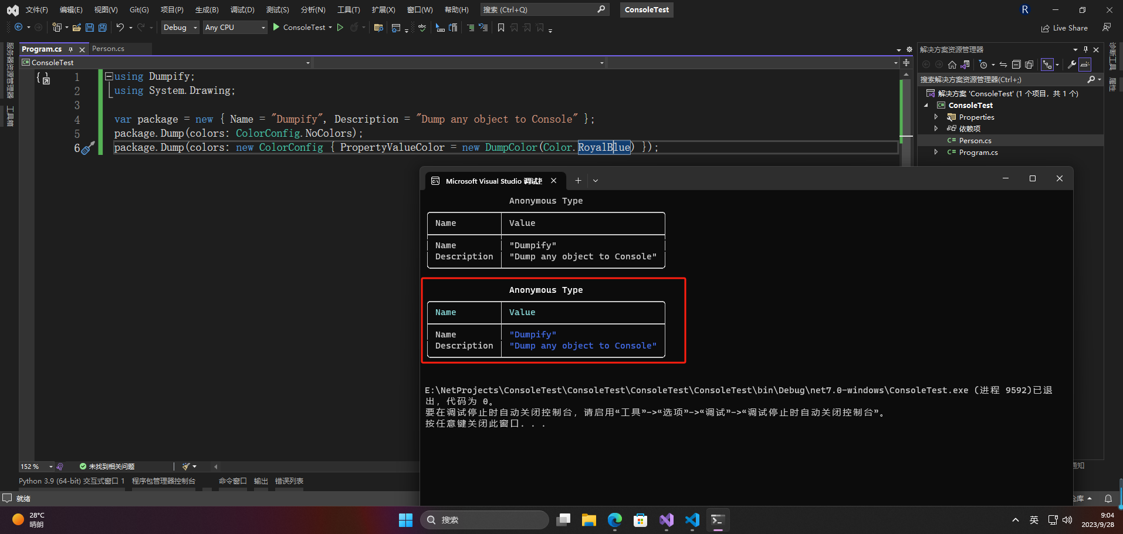The image size is (1123, 534).
Task: Click the Live Share button
Action: click(x=1064, y=28)
